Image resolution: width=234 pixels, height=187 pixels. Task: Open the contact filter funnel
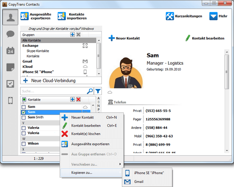click(98, 91)
